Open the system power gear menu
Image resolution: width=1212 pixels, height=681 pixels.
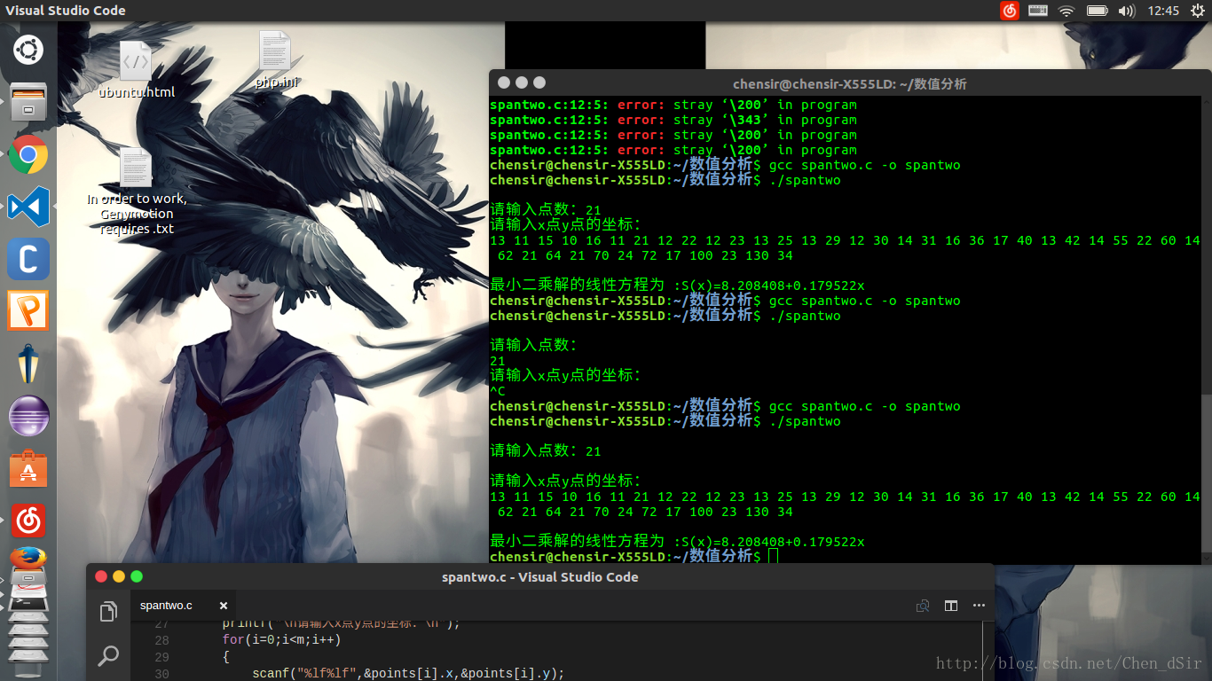[x=1198, y=11]
